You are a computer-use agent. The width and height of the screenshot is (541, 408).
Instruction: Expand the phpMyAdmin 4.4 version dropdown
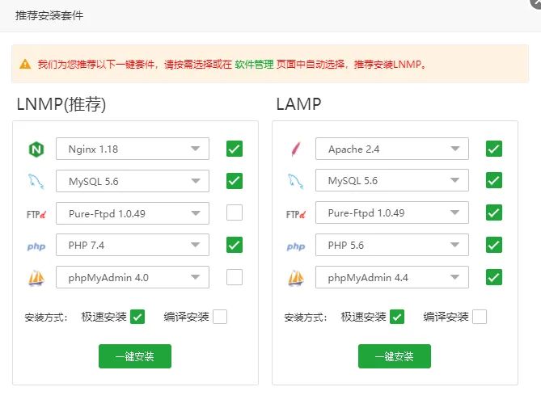(x=392, y=277)
